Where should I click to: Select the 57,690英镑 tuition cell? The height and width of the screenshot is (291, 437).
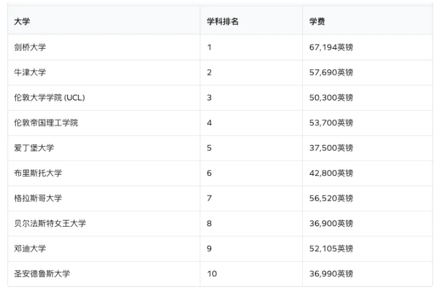tap(331, 72)
